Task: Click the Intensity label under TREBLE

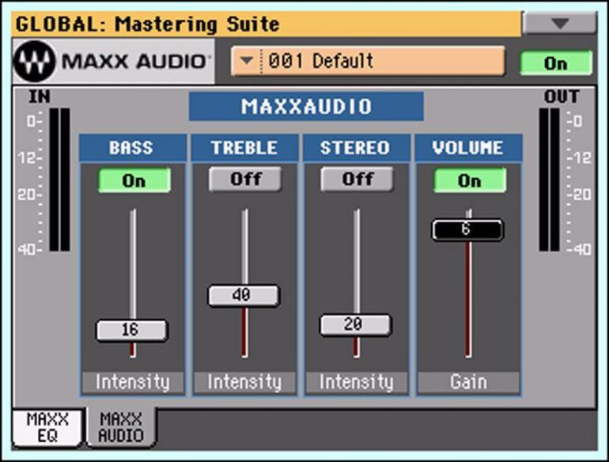Action: point(244,382)
